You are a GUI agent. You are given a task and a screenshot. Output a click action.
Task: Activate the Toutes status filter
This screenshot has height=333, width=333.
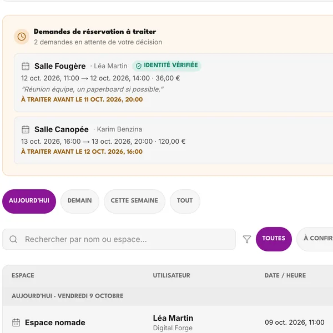pyautogui.click(x=274, y=239)
